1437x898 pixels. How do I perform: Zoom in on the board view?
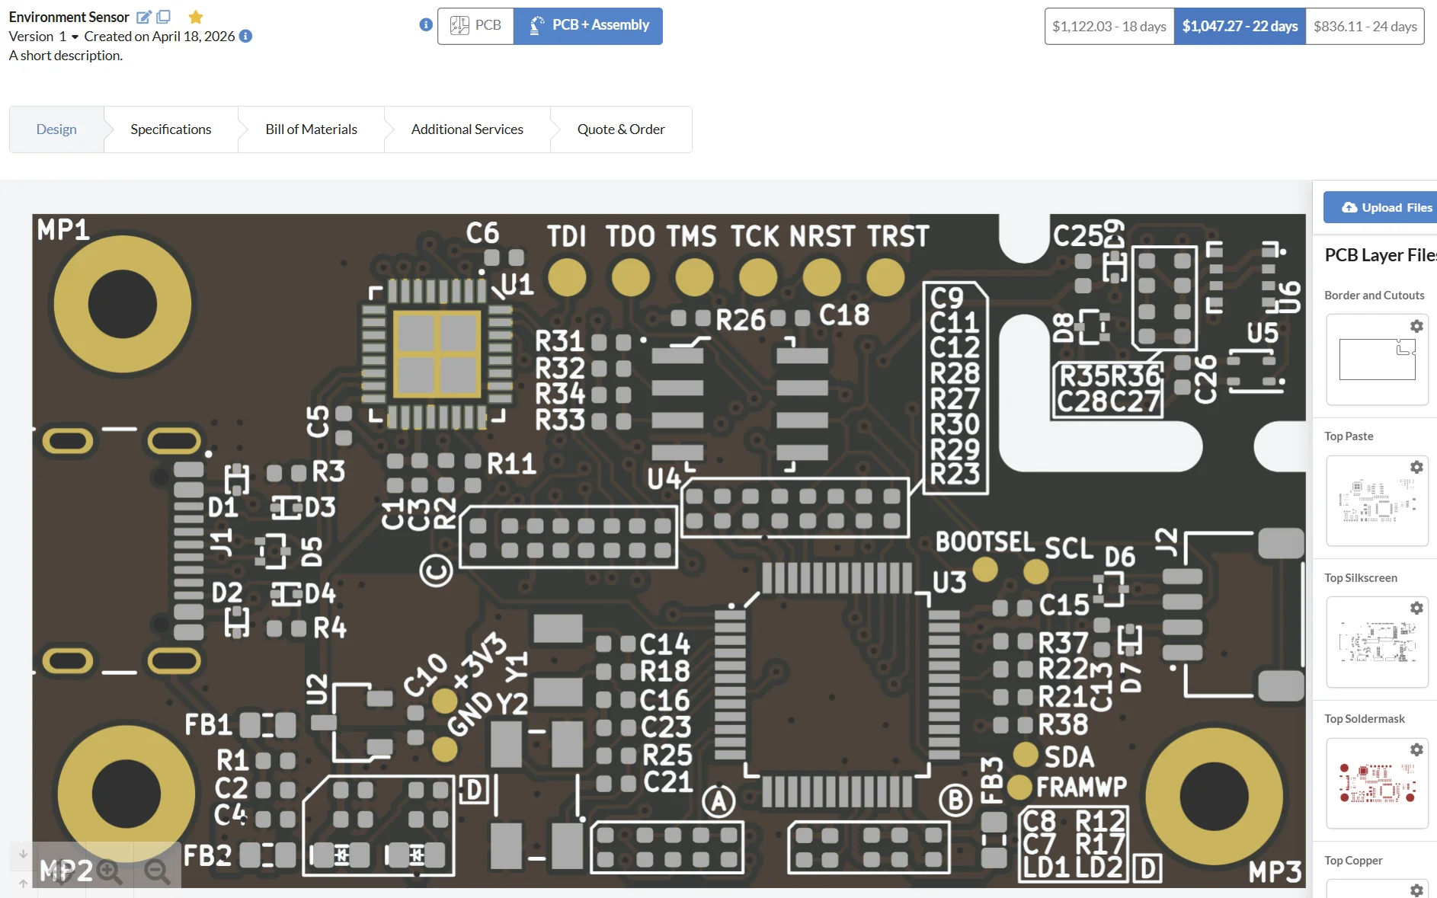(109, 871)
